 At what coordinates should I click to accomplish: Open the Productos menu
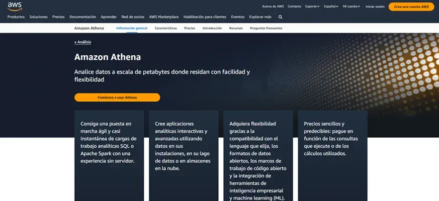pyautogui.click(x=16, y=17)
